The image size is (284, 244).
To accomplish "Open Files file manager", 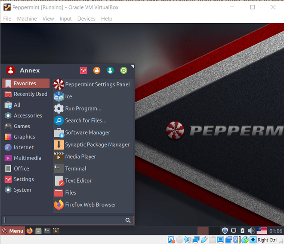I will 93,193.
